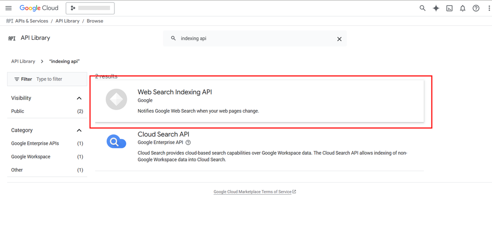Image resolution: width=492 pixels, height=243 pixels.
Task: Click the Google Cloud logo
Action: pos(39,8)
